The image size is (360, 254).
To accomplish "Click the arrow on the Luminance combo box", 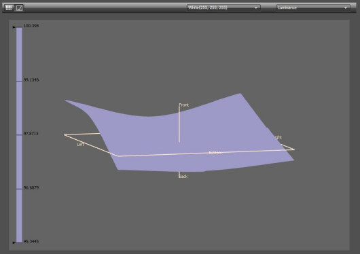I will pos(346,7).
